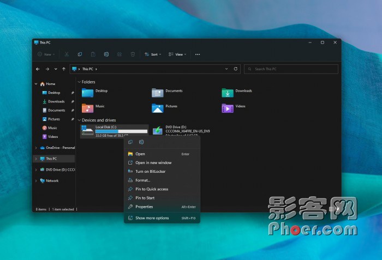The width and height of the screenshot is (382, 260).
Task: Select Format... in the context menu
Action: (162, 180)
